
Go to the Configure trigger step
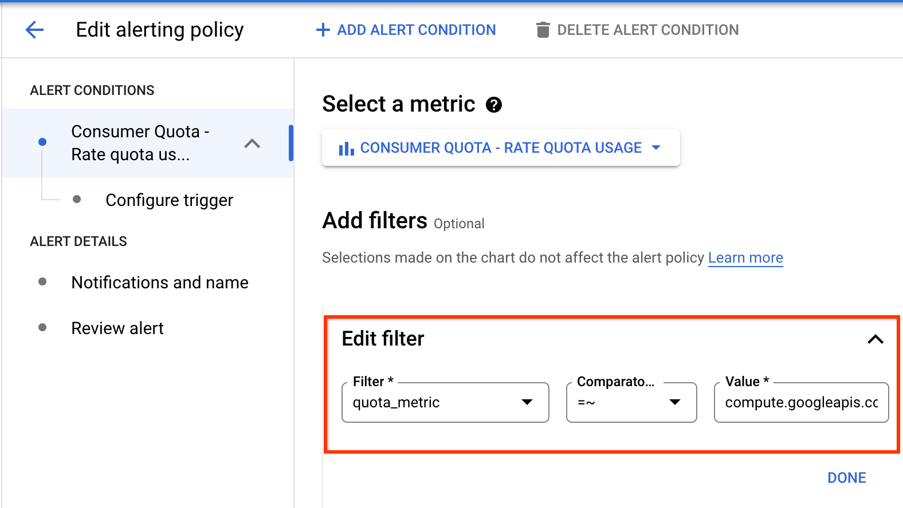point(169,200)
